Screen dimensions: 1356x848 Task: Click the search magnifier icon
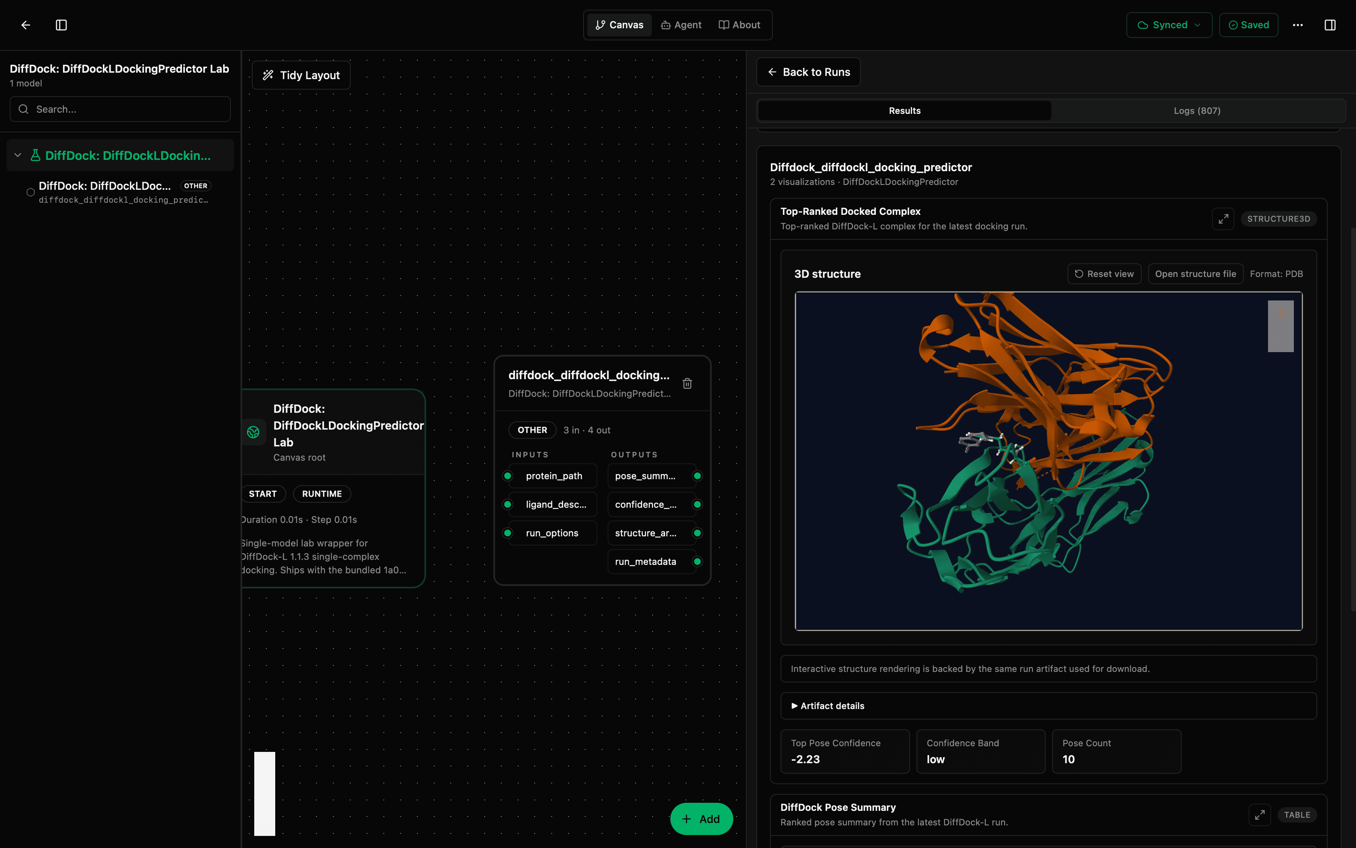[23, 109]
